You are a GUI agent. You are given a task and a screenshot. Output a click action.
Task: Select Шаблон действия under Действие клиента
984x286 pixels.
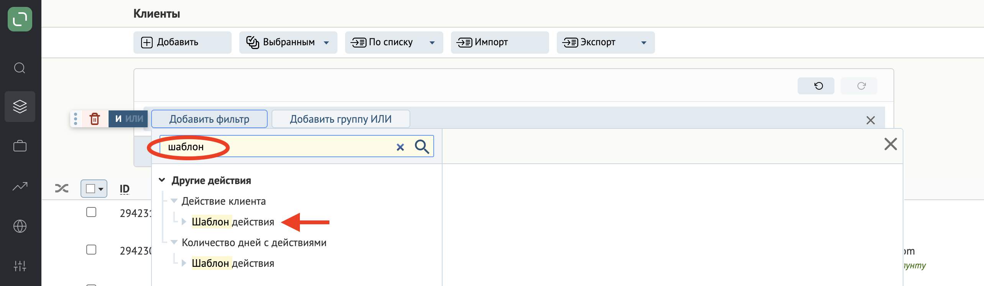click(233, 222)
